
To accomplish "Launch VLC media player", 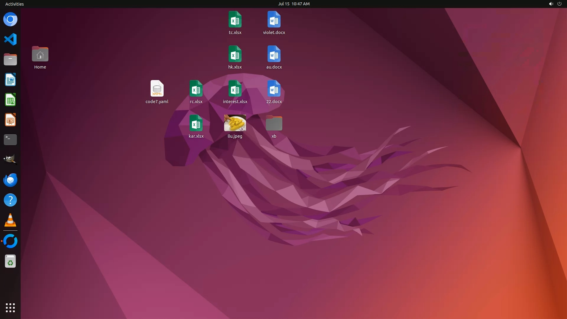I will pos(10,220).
